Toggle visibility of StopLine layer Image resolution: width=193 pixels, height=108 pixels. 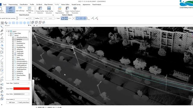[13, 41]
